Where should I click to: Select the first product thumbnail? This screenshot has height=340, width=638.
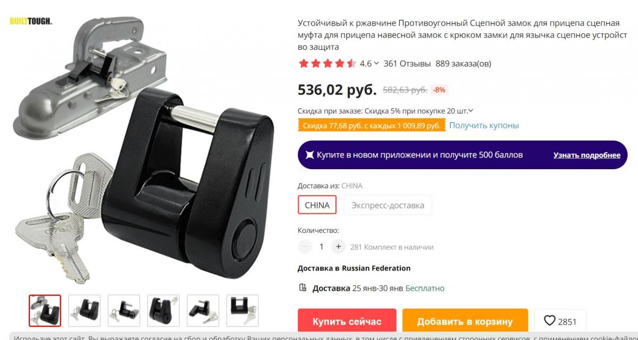tap(45, 310)
